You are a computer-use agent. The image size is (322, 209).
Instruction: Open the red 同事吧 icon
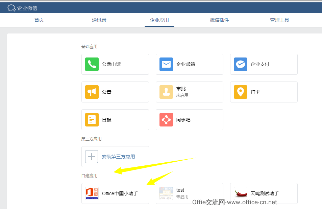click(166, 120)
